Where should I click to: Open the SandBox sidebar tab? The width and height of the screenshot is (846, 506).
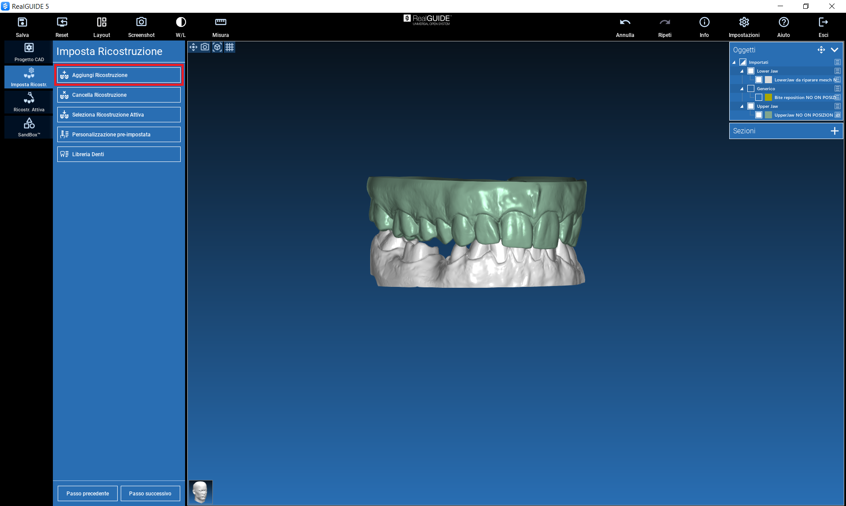[29, 127]
